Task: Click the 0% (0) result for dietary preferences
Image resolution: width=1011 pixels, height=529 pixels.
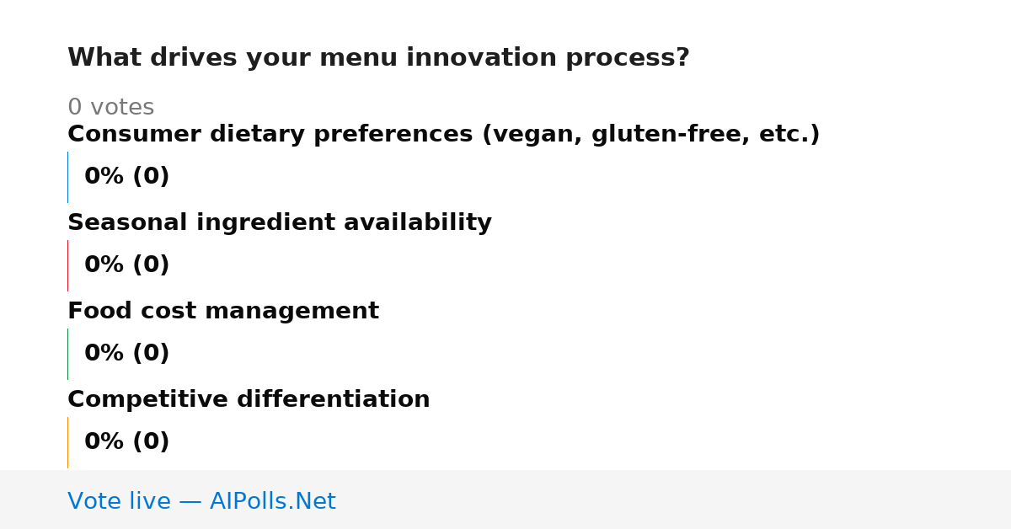Action: pos(127,177)
